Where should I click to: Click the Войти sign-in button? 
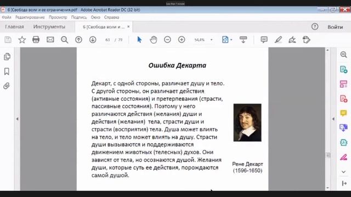[x=335, y=27]
